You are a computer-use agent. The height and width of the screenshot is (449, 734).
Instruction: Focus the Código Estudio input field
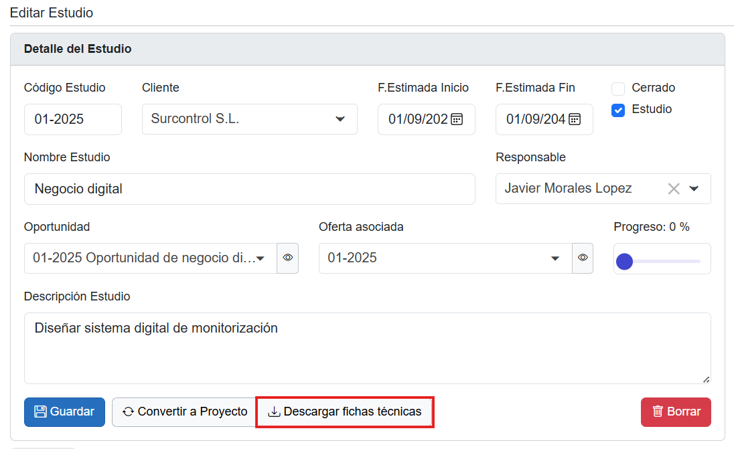point(72,119)
